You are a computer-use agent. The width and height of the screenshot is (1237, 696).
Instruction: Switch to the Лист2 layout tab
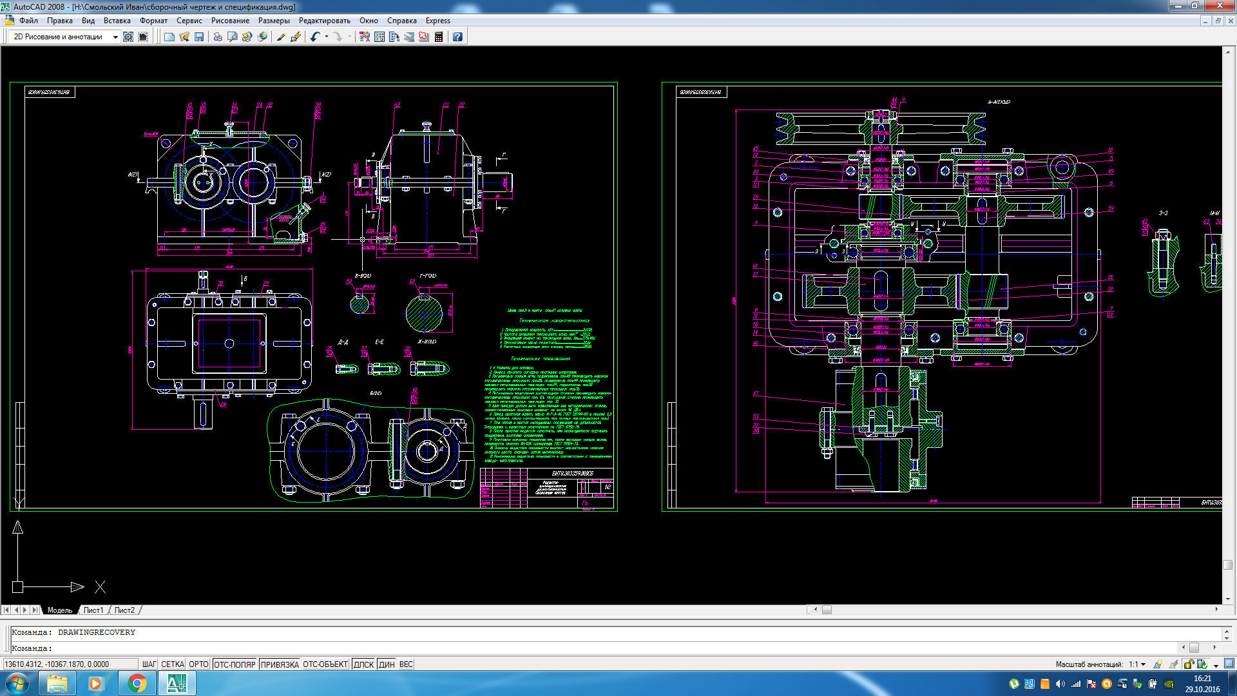tap(125, 610)
